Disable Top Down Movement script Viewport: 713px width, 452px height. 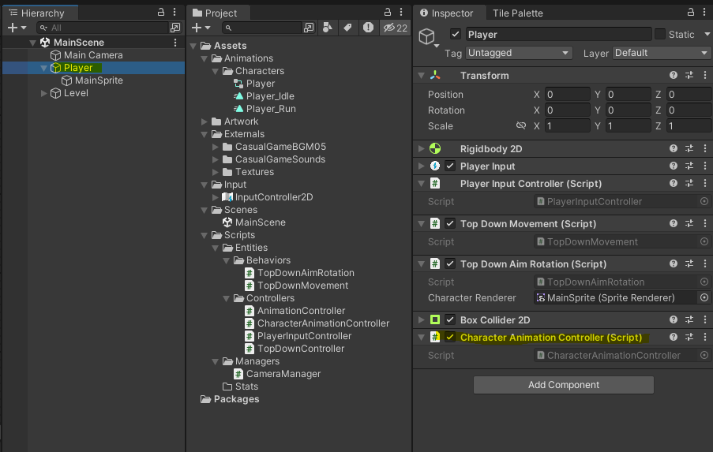coord(450,223)
